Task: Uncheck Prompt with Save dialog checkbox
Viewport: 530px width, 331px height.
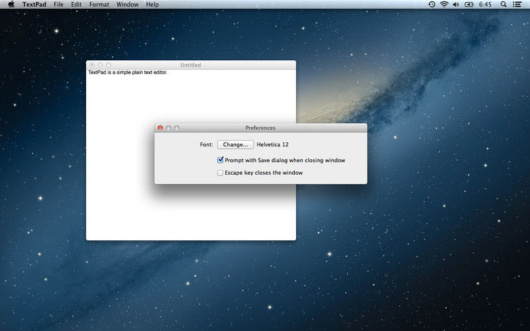Action: (221, 160)
